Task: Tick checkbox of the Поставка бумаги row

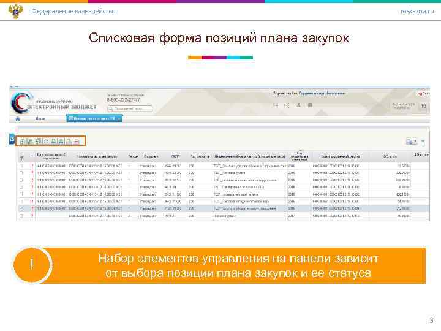Action: point(21,173)
